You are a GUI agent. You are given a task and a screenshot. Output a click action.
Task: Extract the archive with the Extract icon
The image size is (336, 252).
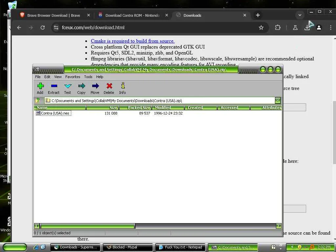pyautogui.click(x=53, y=89)
